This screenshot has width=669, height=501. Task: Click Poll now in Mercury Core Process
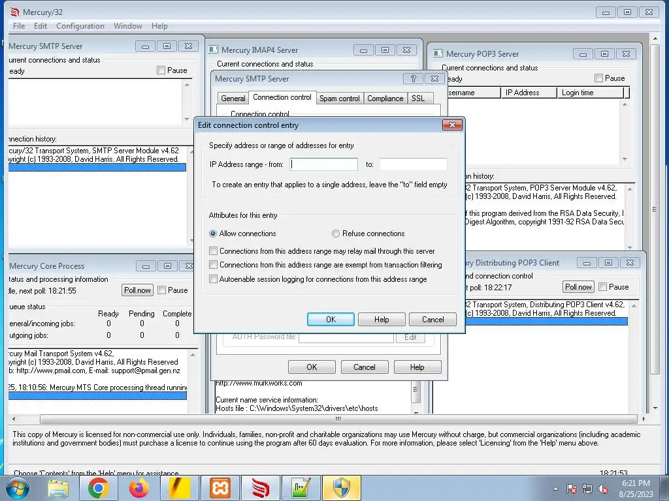[137, 290]
